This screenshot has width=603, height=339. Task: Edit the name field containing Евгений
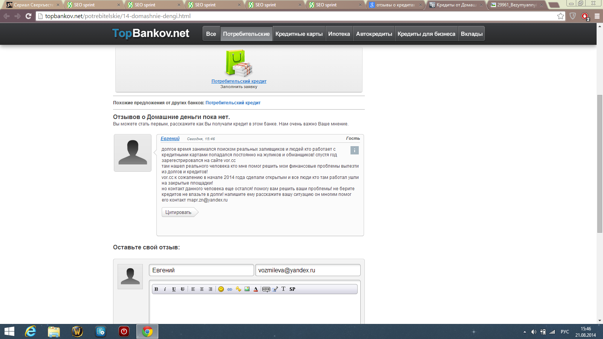201,270
